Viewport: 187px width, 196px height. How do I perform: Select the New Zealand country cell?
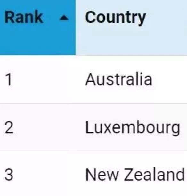[131, 174]
